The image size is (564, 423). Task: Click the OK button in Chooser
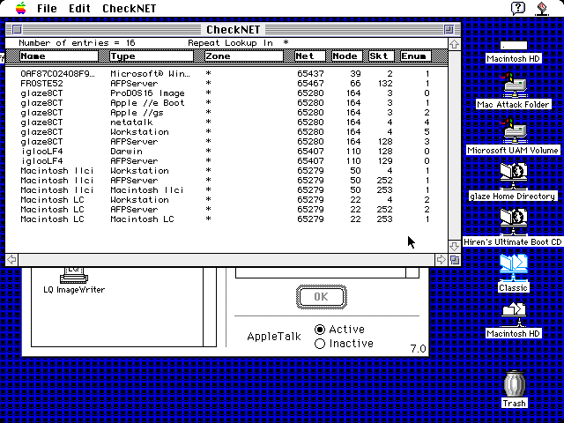coord(321,297)
